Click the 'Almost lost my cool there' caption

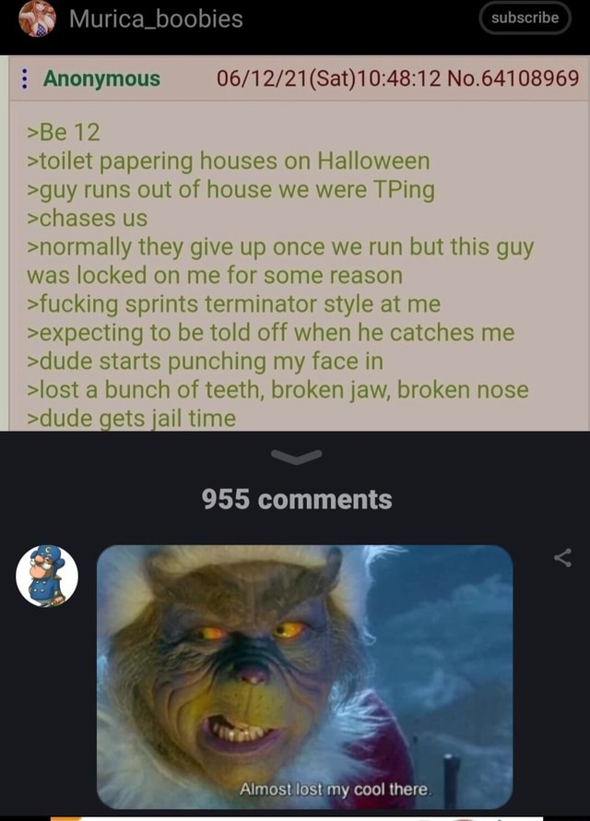(x=336, y=789)
